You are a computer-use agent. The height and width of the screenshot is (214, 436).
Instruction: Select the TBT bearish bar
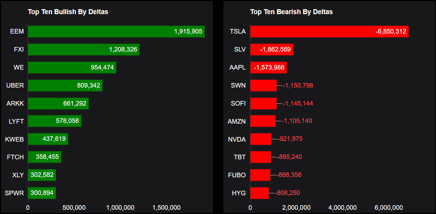tap(261, 157)
